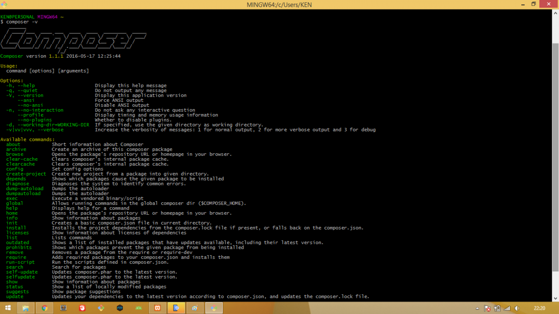Click the "-v|vv|vvv, --verbose" option
Screen dimensions: 559x314
34,130
